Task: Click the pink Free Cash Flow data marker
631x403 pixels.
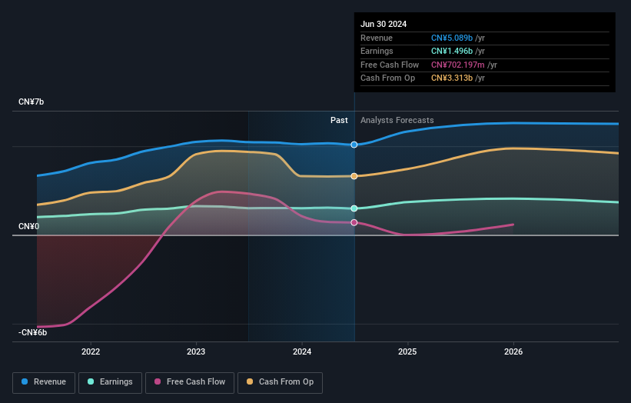Action: [x=354, y=222]
